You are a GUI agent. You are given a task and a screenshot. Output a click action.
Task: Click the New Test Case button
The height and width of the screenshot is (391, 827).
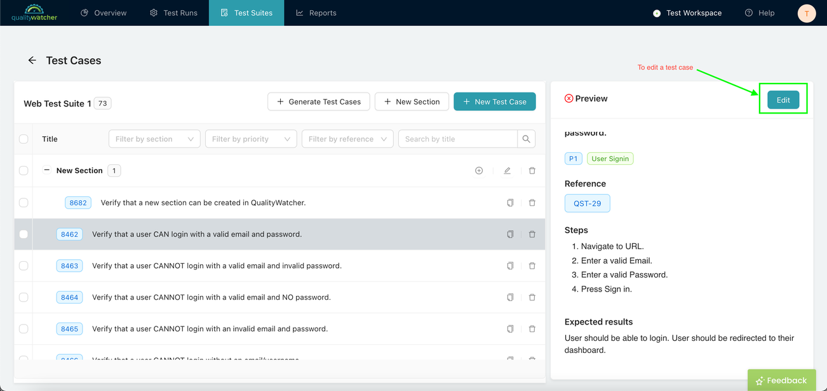point(495,101)
